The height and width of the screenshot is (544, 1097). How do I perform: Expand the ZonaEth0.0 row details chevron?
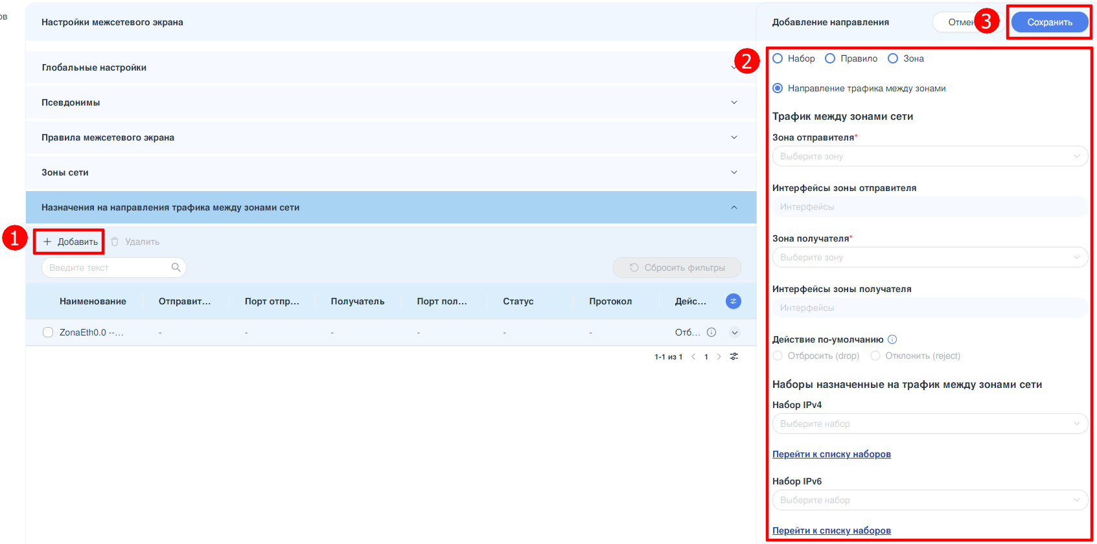coord(735,332)
